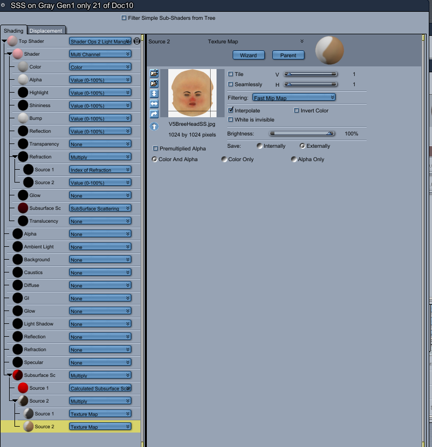Choose the Alpha Only option
This screenshot has width=432, height=447.
click(x=294, y=159)
